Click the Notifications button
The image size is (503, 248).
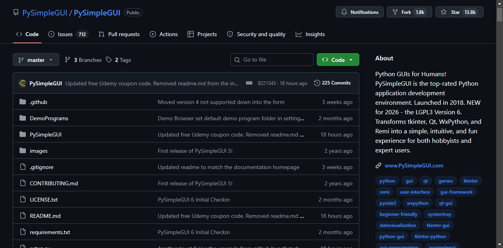[360, 12]
